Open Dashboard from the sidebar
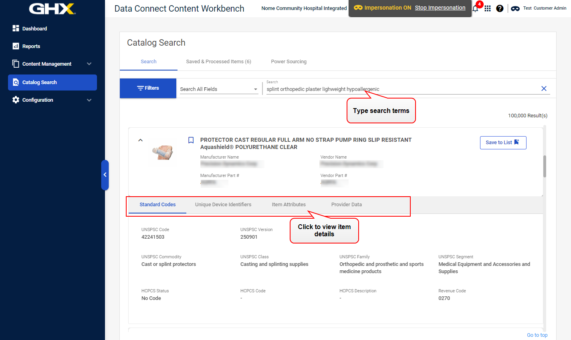The image size is (571, 340). click(x=34, y=28)
